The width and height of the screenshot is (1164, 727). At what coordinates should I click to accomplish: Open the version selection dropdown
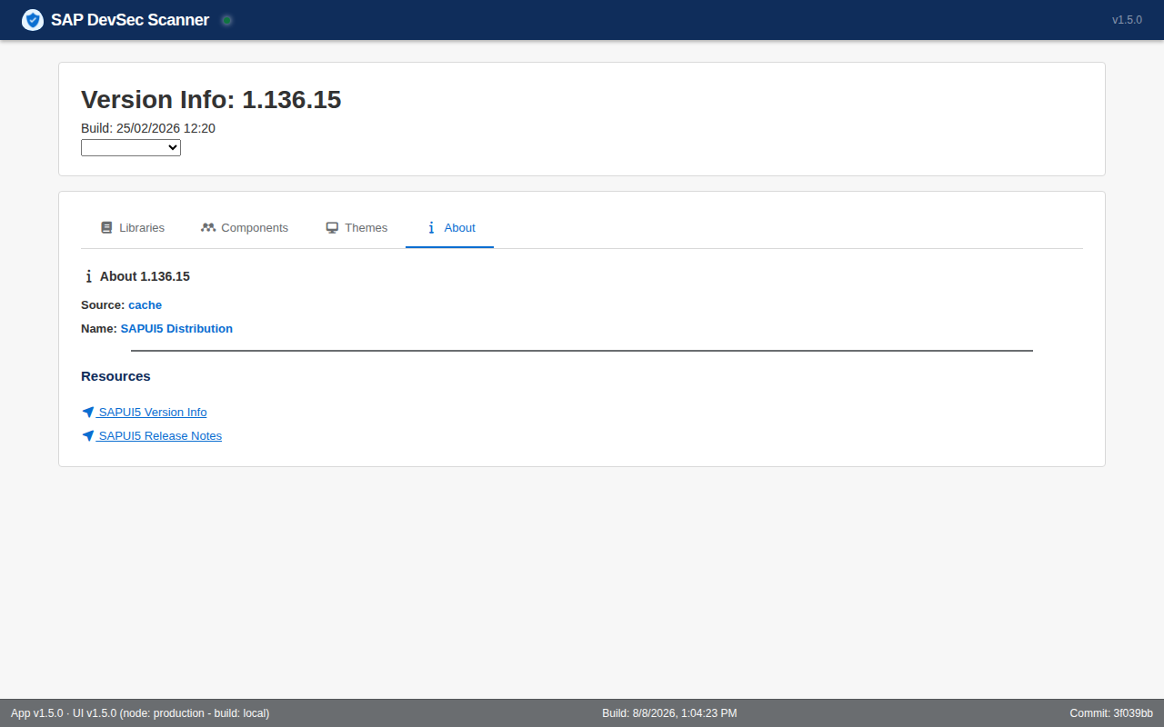tap(131, 147)
